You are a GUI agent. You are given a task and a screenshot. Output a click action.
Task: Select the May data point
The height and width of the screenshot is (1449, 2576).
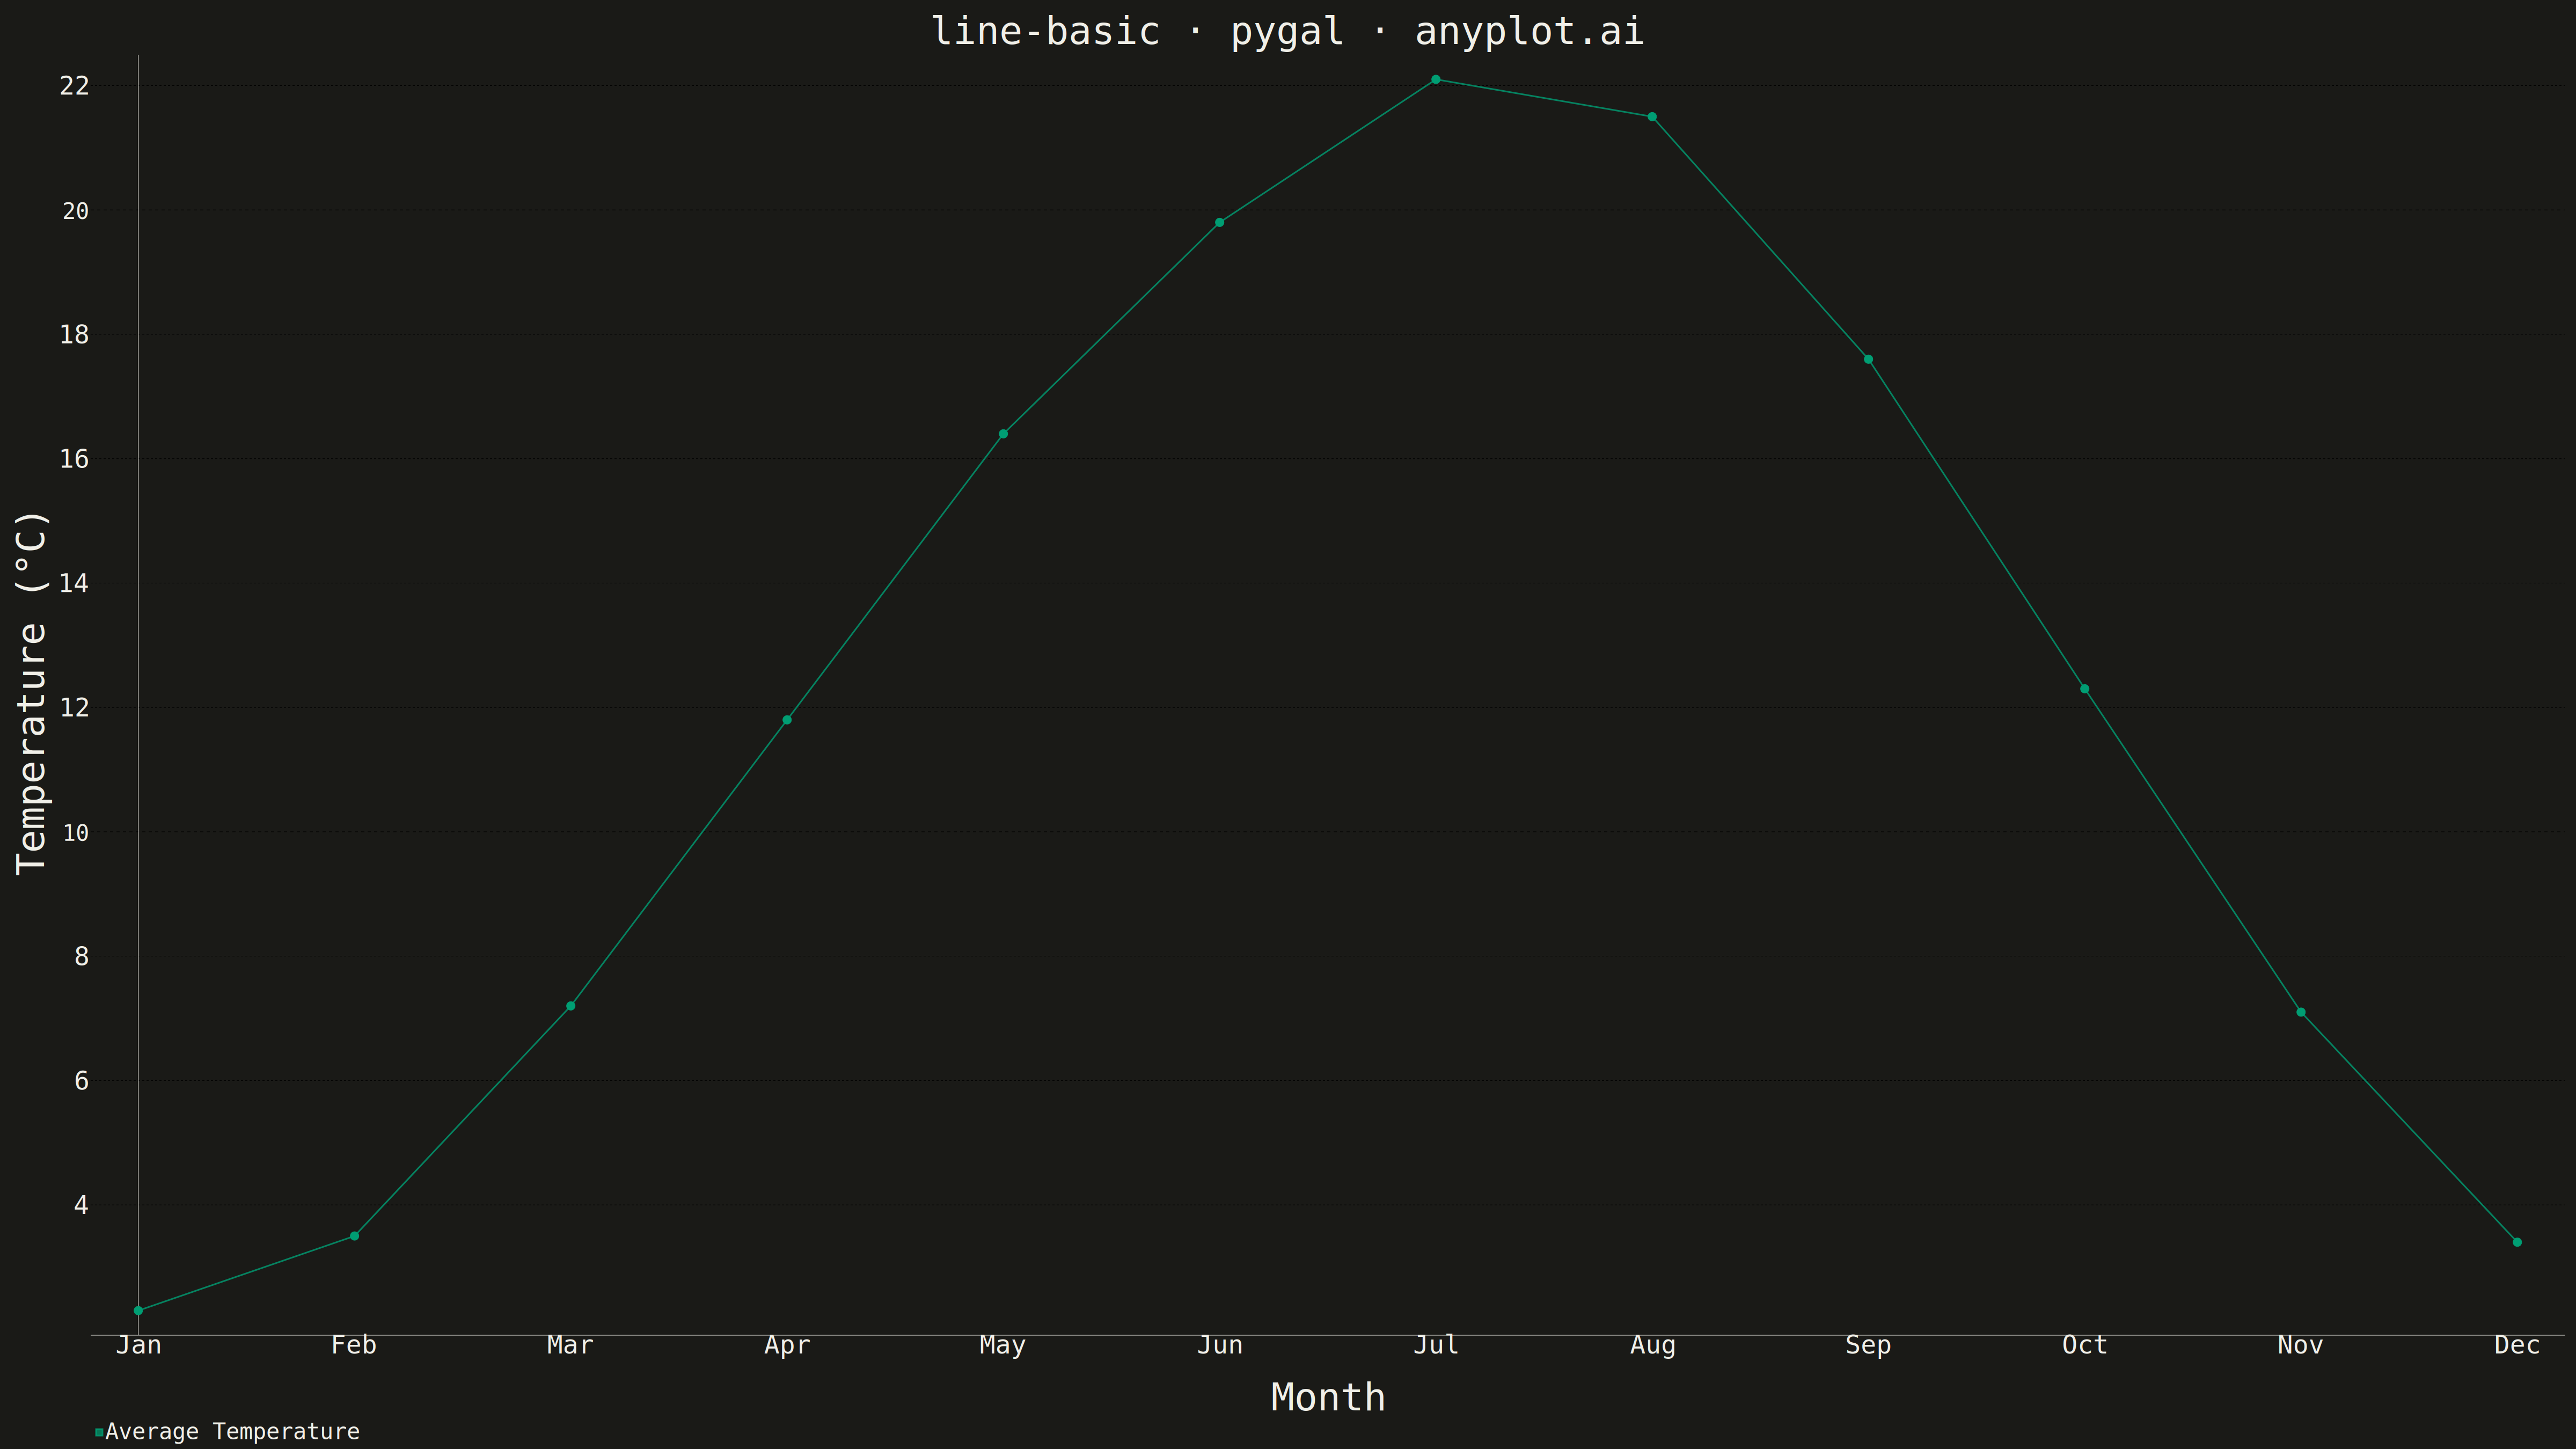click(x=1003, y=434)
